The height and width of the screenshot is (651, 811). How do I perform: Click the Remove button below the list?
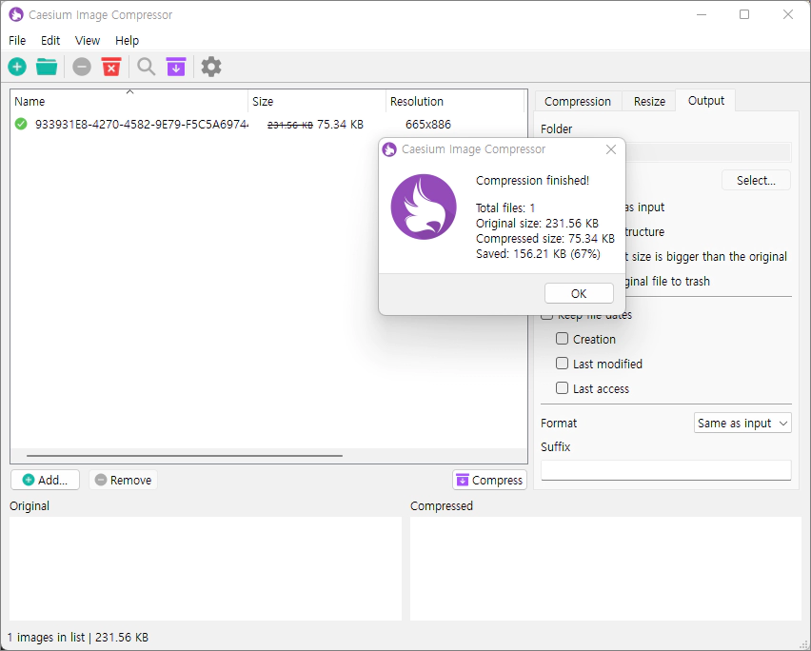(123, 480)
